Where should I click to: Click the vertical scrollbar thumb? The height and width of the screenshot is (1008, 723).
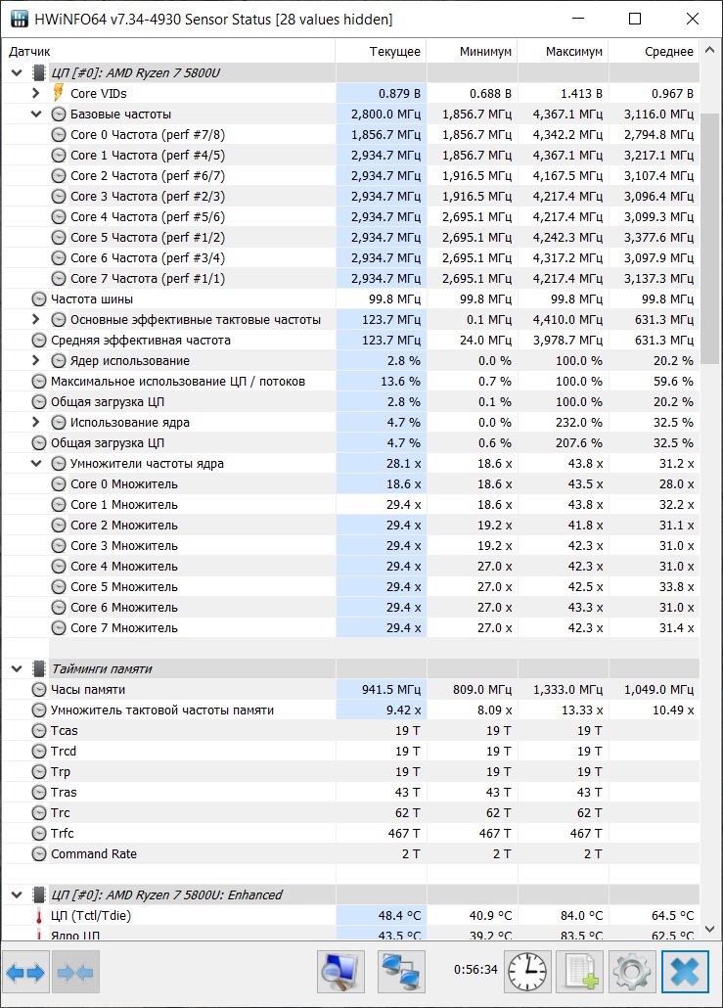[x=710, y=239]
